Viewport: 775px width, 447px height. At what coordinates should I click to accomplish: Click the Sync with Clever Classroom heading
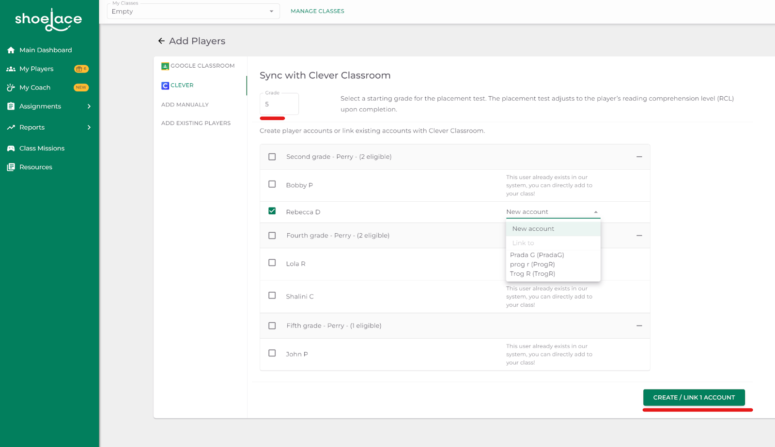pos(325,75)
